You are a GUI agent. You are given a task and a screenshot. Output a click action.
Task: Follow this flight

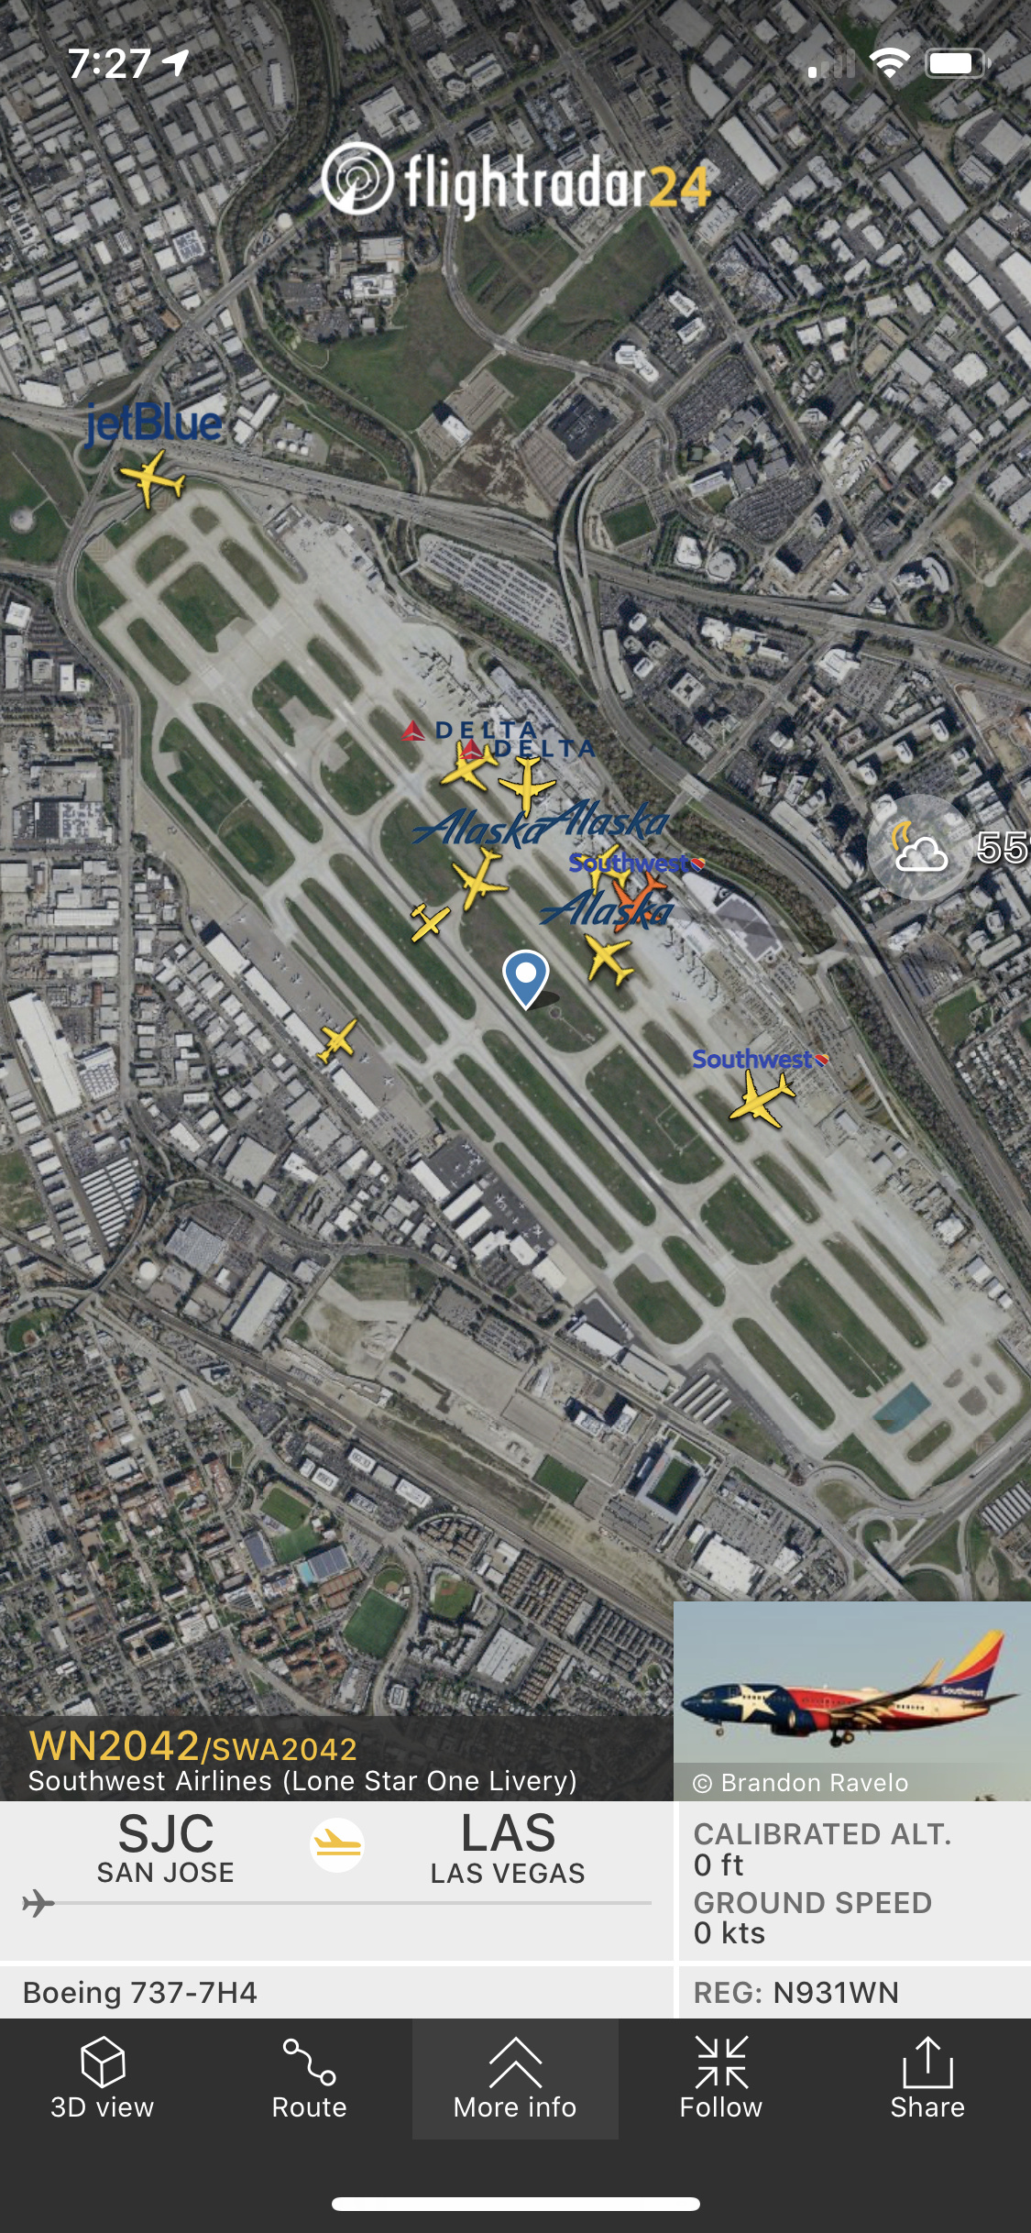click(x=721, y=2079)
